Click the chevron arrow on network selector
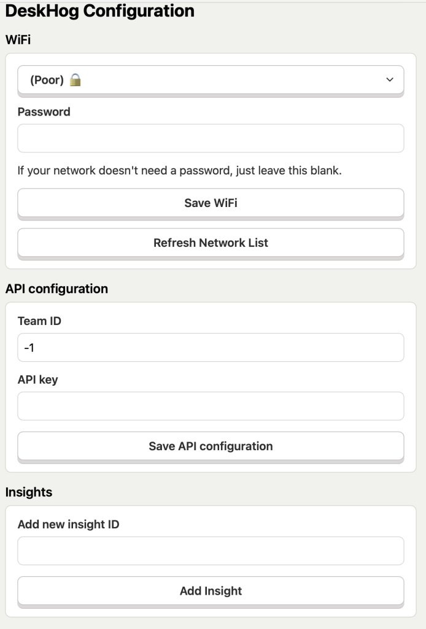The width and height of the screenshot is (426, 629). click(389, 80)
